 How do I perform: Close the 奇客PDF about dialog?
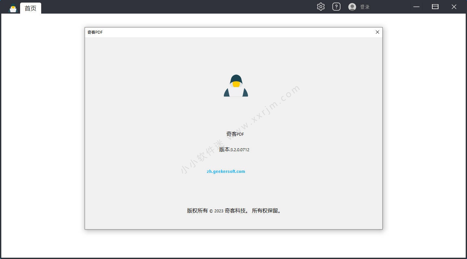[x=377, y=32]
